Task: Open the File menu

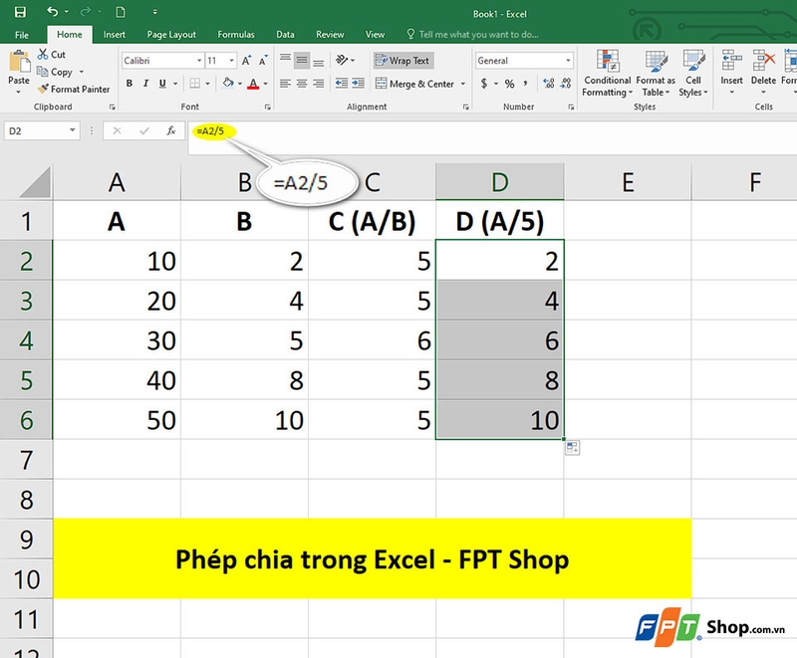Action: click(x=22, y=33)
